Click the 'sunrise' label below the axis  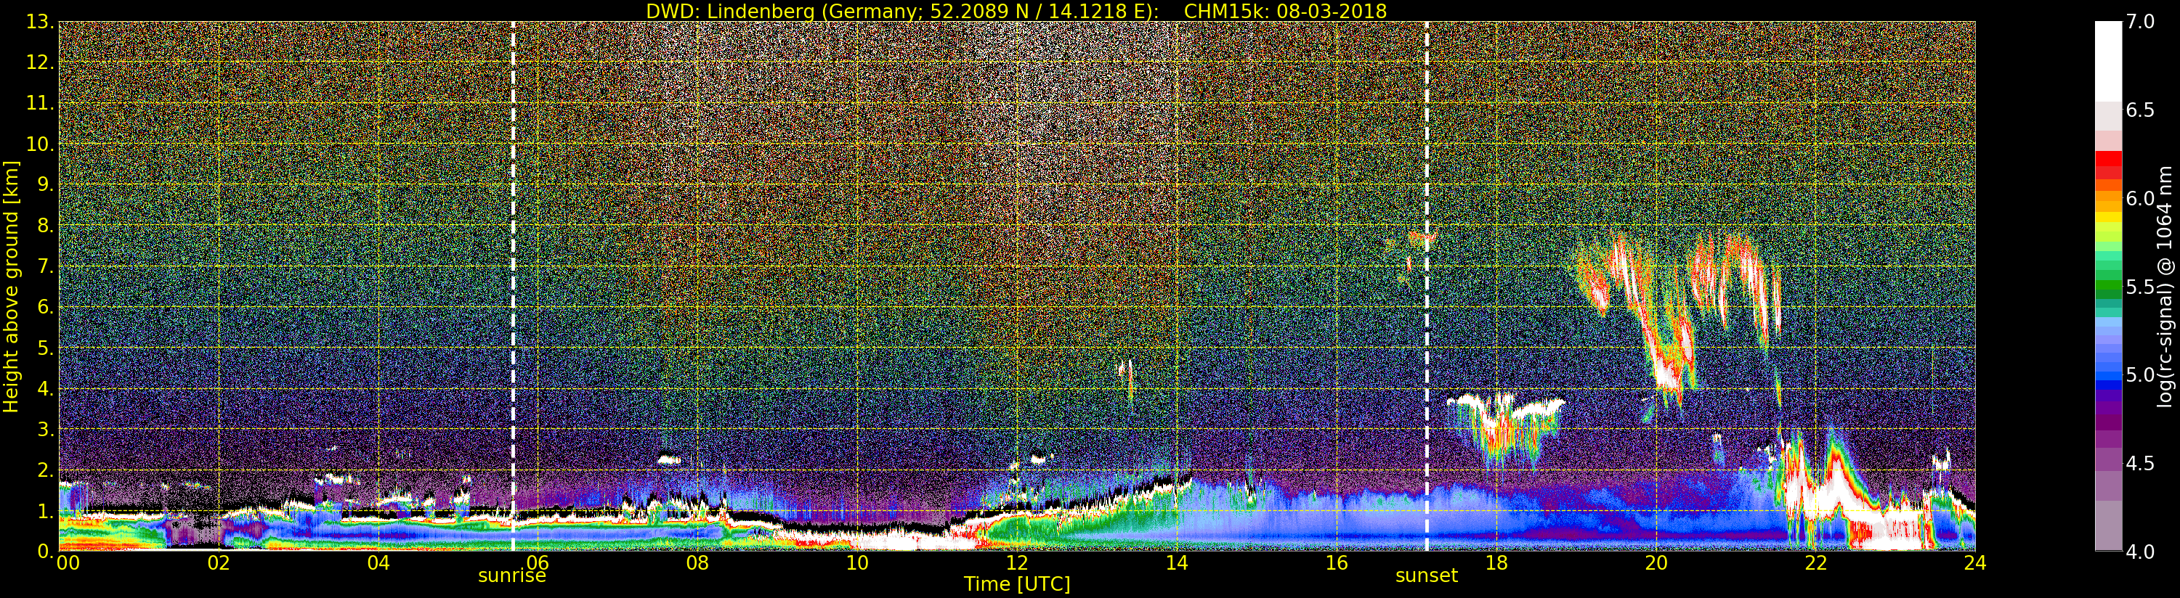point(512,576)
